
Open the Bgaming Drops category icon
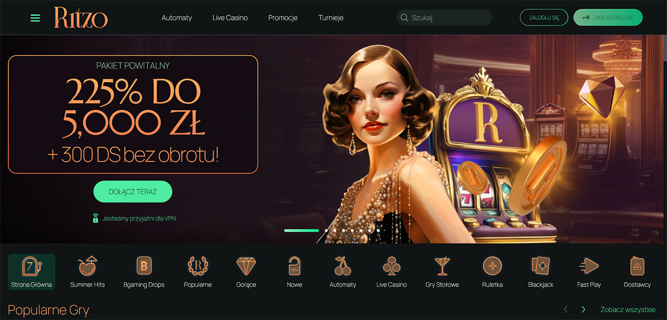pyautogui.click(x=144, y=266)
